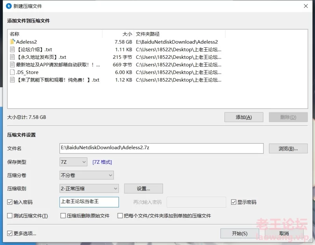Click the 文件名 path input field
The image size is (315, 245).
point(161,148)
